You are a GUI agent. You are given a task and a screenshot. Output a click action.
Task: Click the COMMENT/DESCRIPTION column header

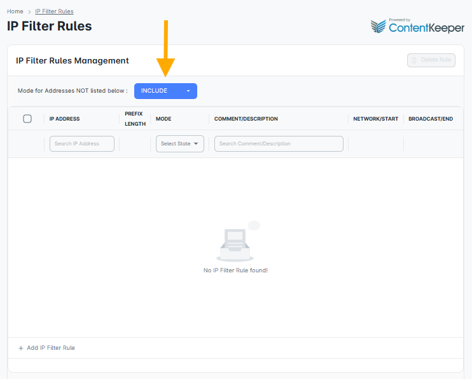tap(246, 119)
